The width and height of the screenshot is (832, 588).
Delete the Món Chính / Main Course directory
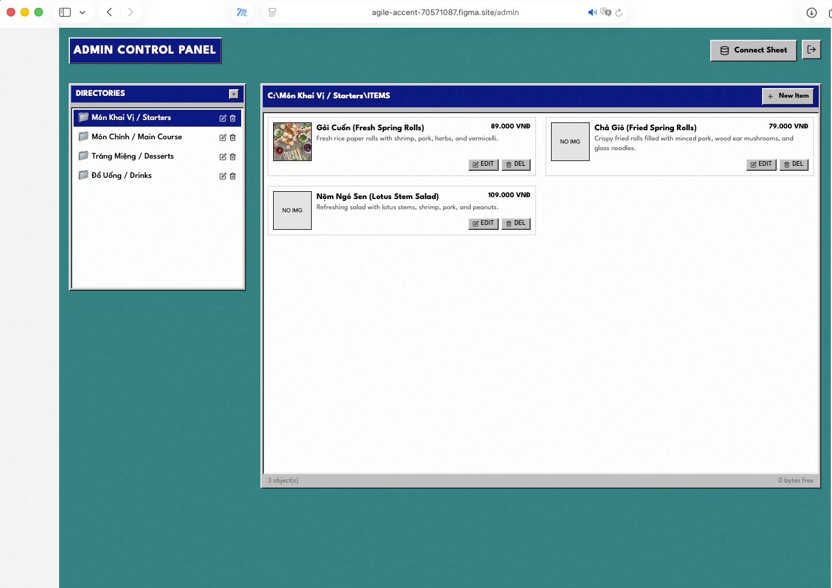[233, 138]
